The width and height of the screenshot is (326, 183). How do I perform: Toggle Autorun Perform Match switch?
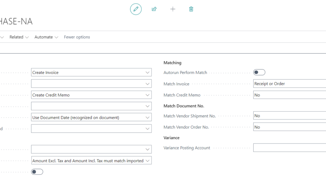(259, 72)
